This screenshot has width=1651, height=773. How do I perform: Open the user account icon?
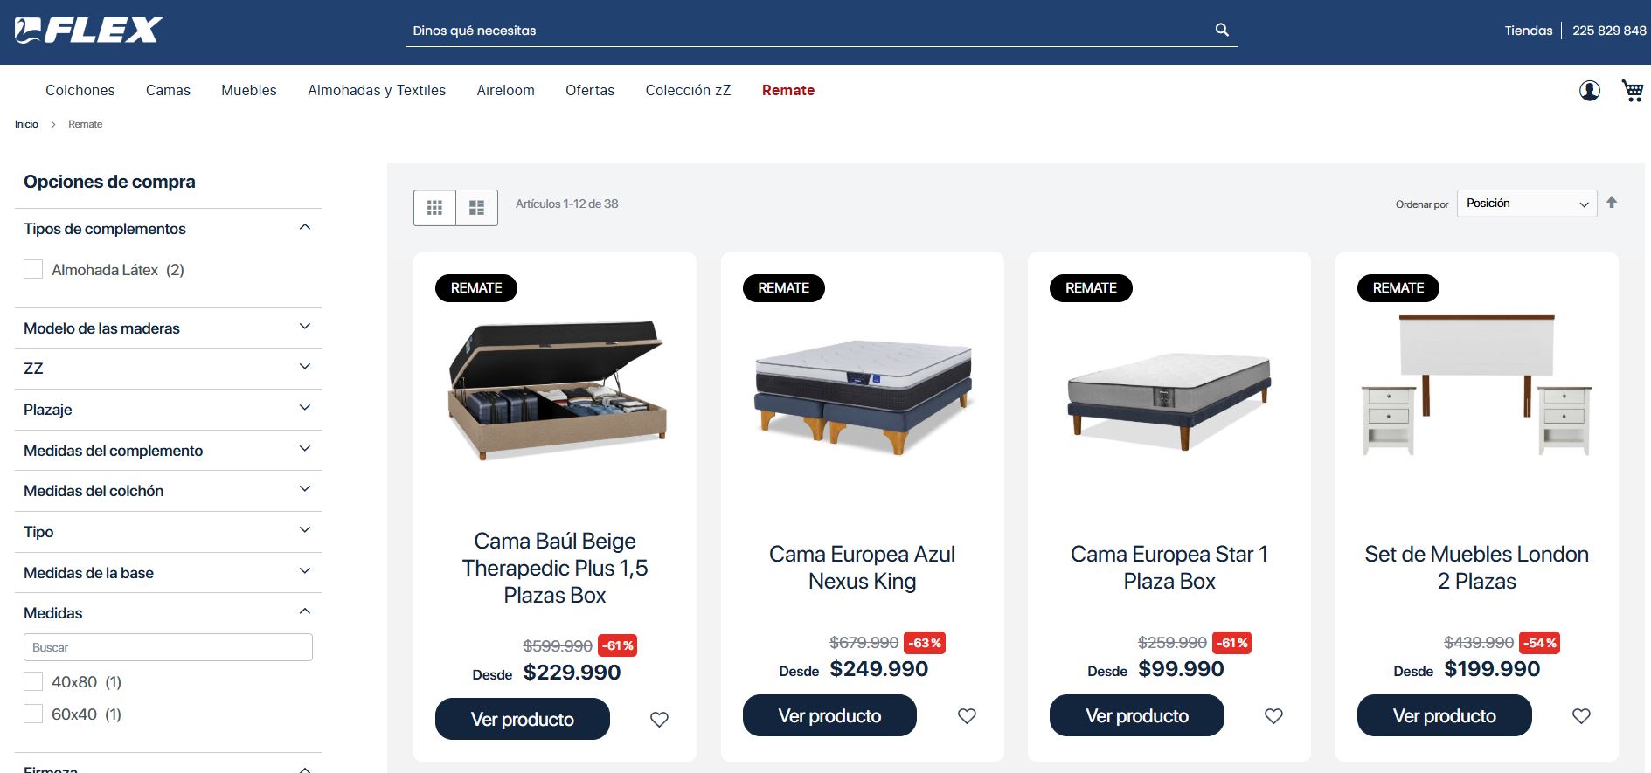[1589, 91]
